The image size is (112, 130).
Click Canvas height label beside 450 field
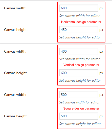pyautogui.click(x=16, y=30)
